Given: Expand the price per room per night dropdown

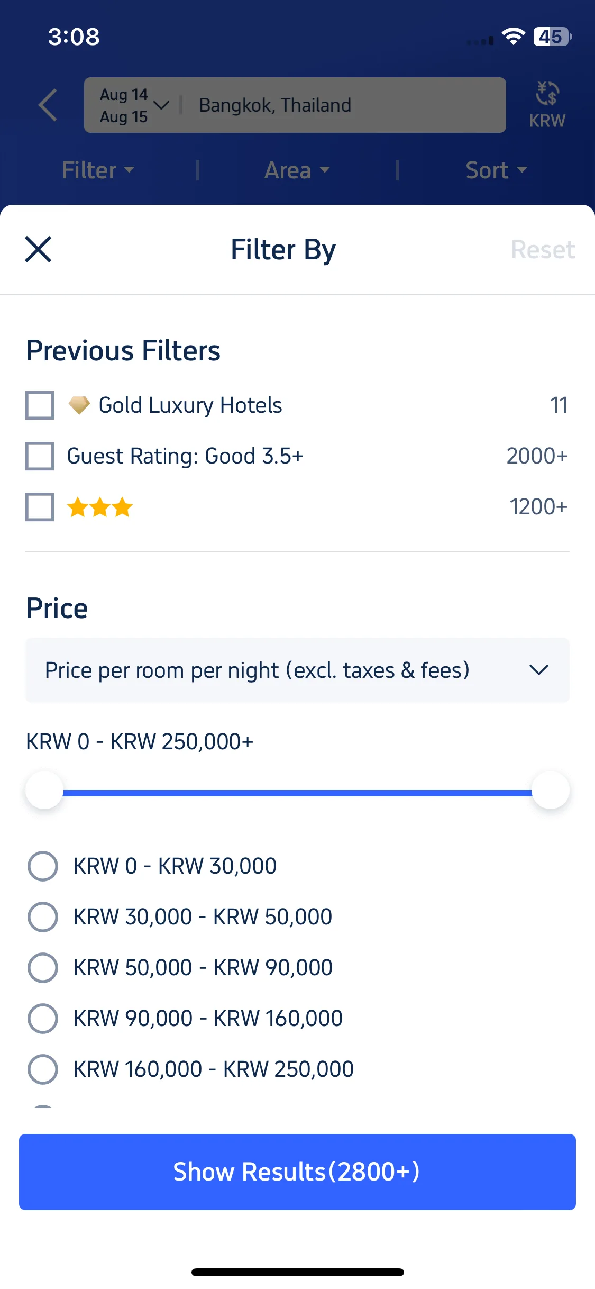Looking at the screenshot, I should (x=297, y=670).
